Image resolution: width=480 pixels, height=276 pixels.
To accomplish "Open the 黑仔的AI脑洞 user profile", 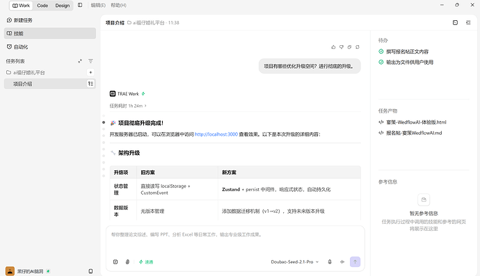I will [x=28, y=271].
